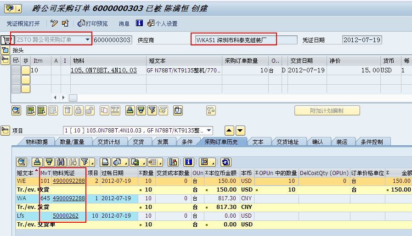Sort items ascending in item toolbar
Screen dimensions: 412x236
pyautogui.click(x=130, y=110)
